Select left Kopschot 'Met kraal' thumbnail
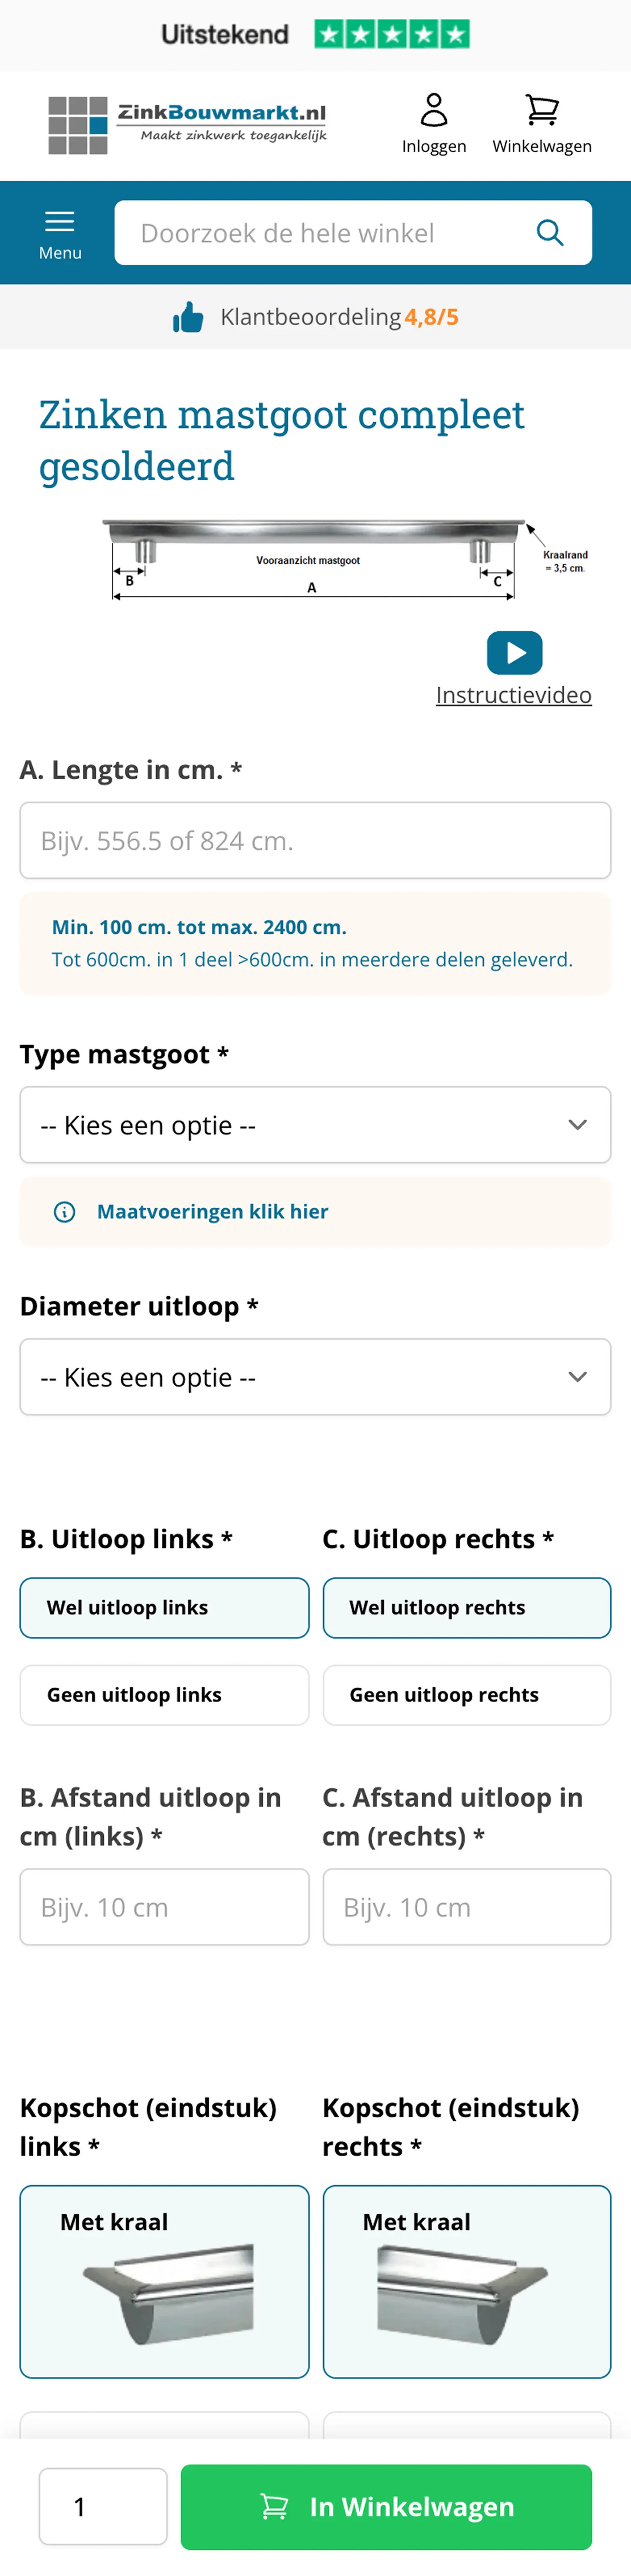The width and height of the screenshot is (631, 2576). (x=165, y=2281)
